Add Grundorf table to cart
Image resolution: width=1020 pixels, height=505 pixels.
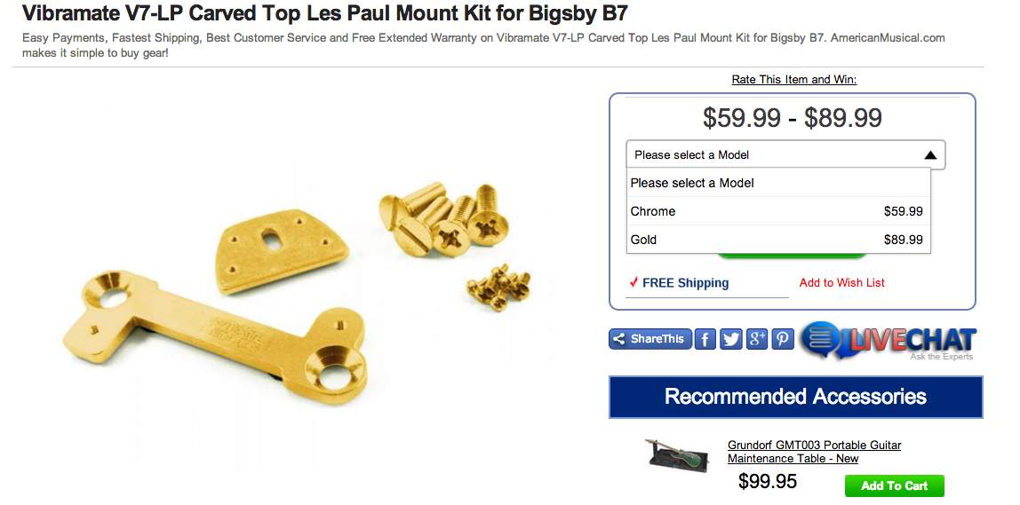(894, 485)
